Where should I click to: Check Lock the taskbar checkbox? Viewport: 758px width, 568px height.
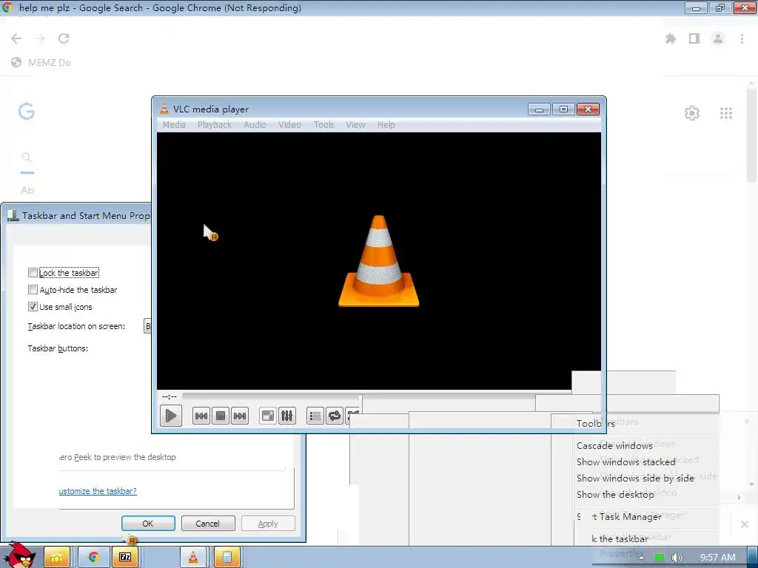[x=33, y=273]
